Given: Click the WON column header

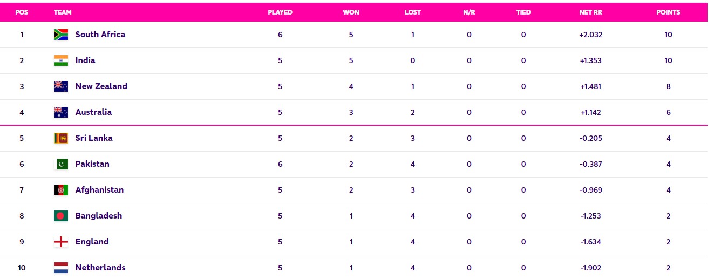Looking at the screenshot, I should 351,12.
